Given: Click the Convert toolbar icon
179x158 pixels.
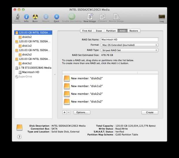Looking at the screenshot, I should 102,17.
